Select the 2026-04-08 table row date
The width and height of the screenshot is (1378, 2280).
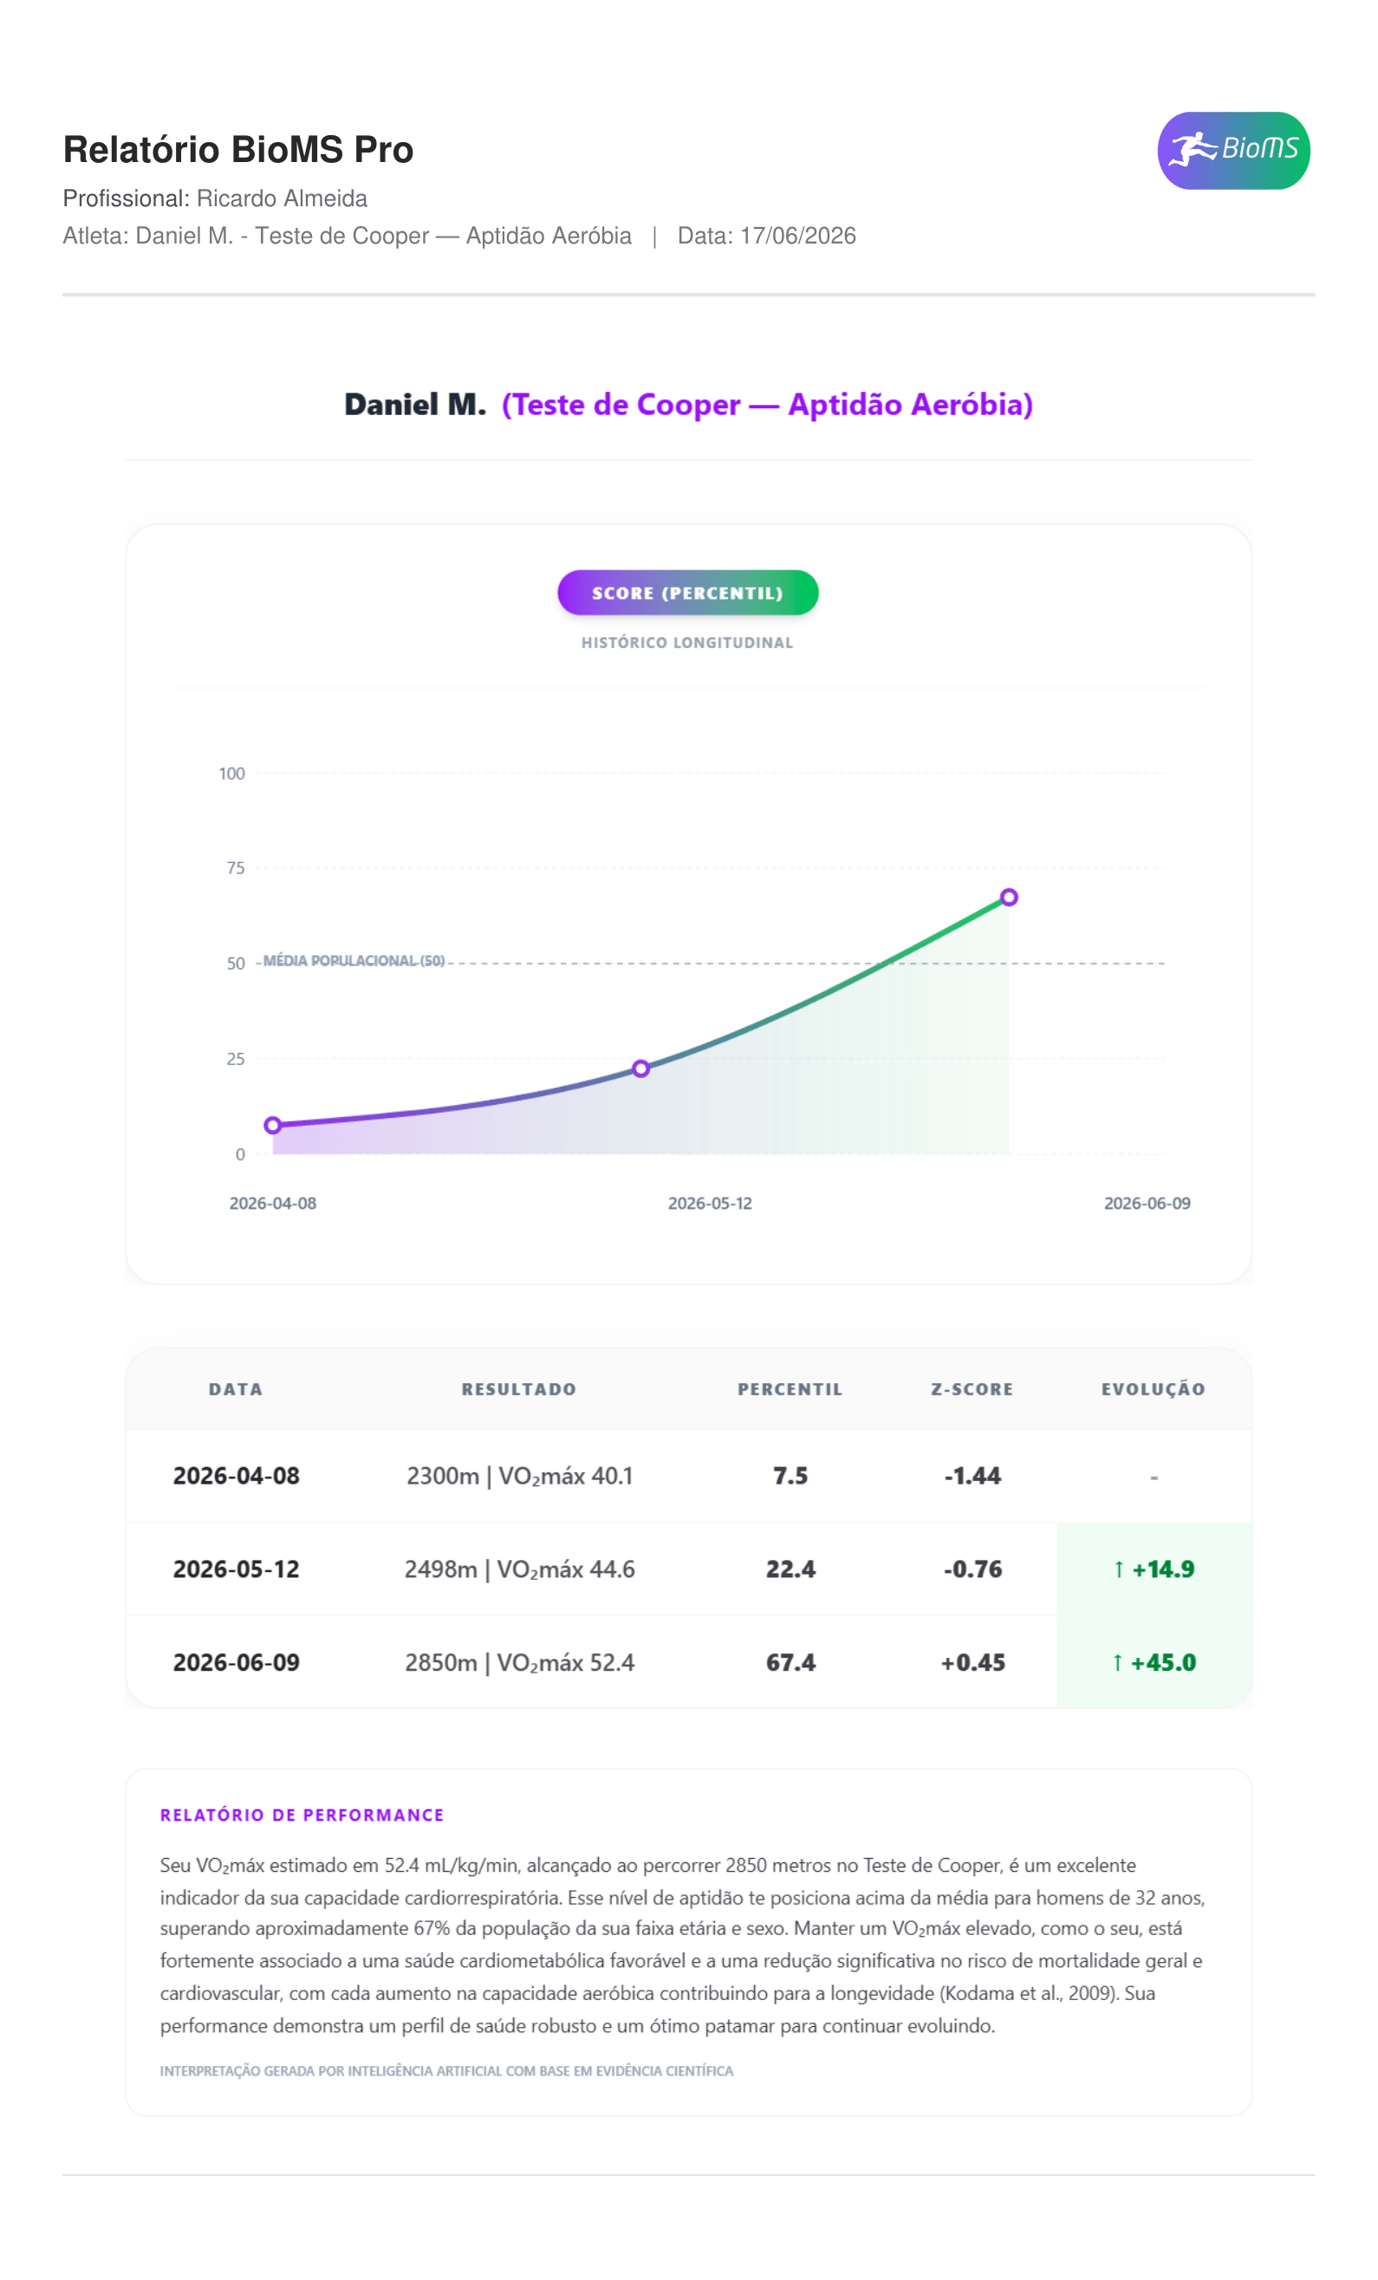[236, 1476]
